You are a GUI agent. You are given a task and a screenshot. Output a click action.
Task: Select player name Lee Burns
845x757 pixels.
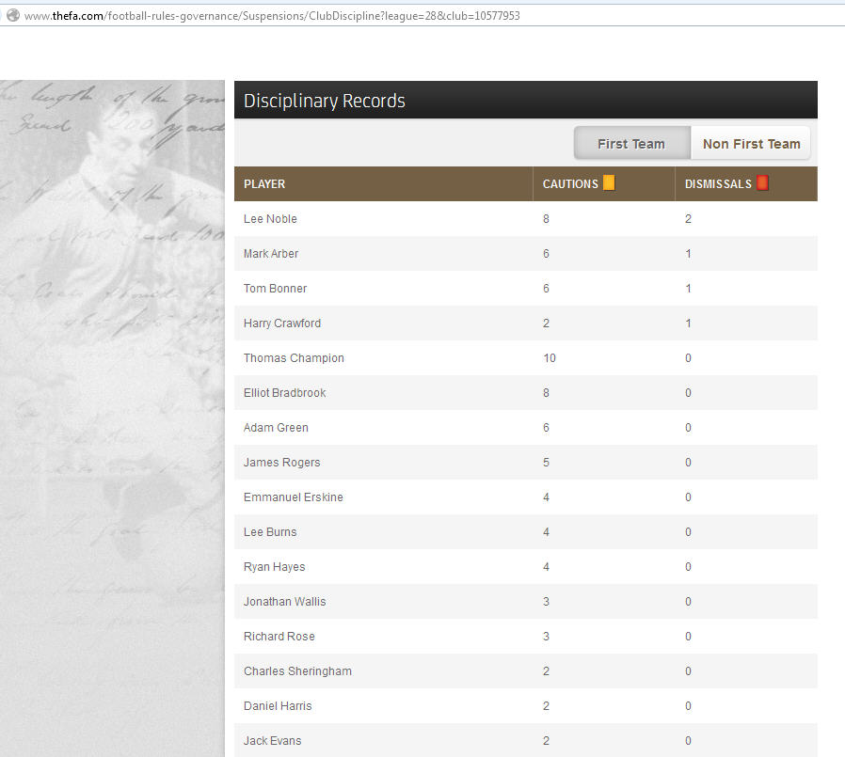pos(270,532)
